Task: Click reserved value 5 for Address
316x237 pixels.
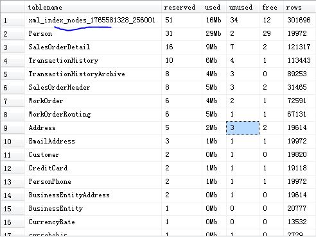Action: click(182, 128)
